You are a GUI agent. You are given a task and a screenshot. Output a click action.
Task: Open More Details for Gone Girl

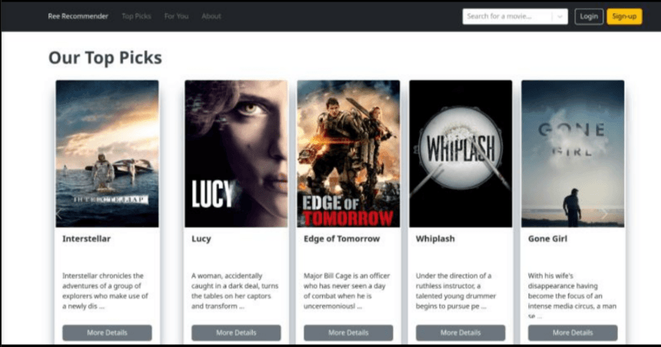572,332
